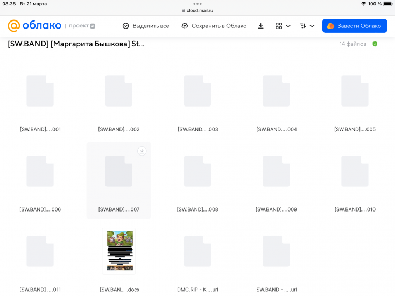Expand the grid view mode dropdown

point(283,26)
